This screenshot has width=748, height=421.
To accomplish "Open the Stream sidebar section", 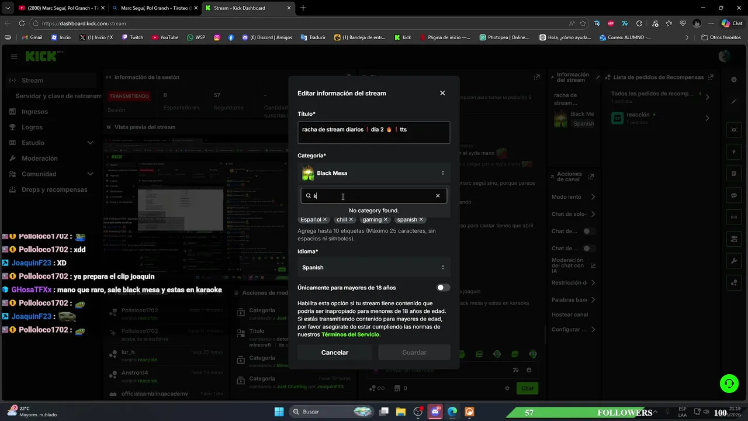I will 51,80.
